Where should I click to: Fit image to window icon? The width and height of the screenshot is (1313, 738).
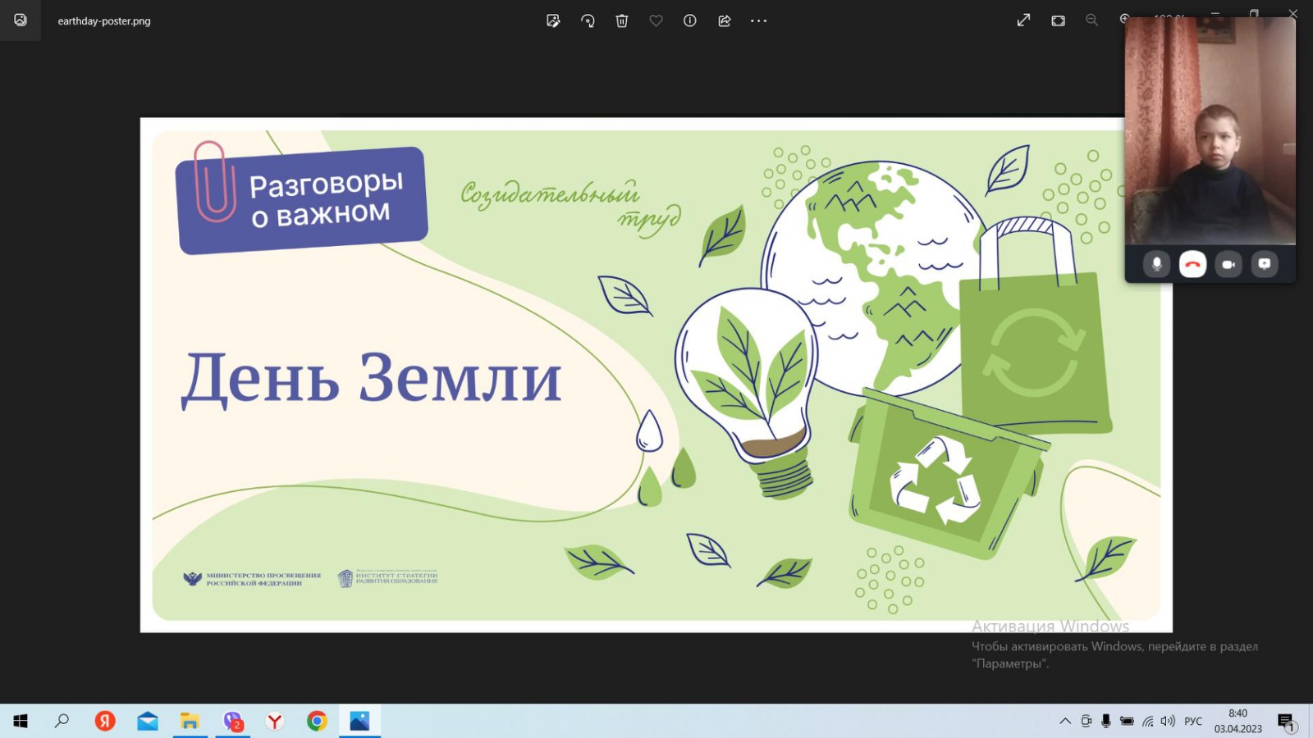pos(1058,20)
